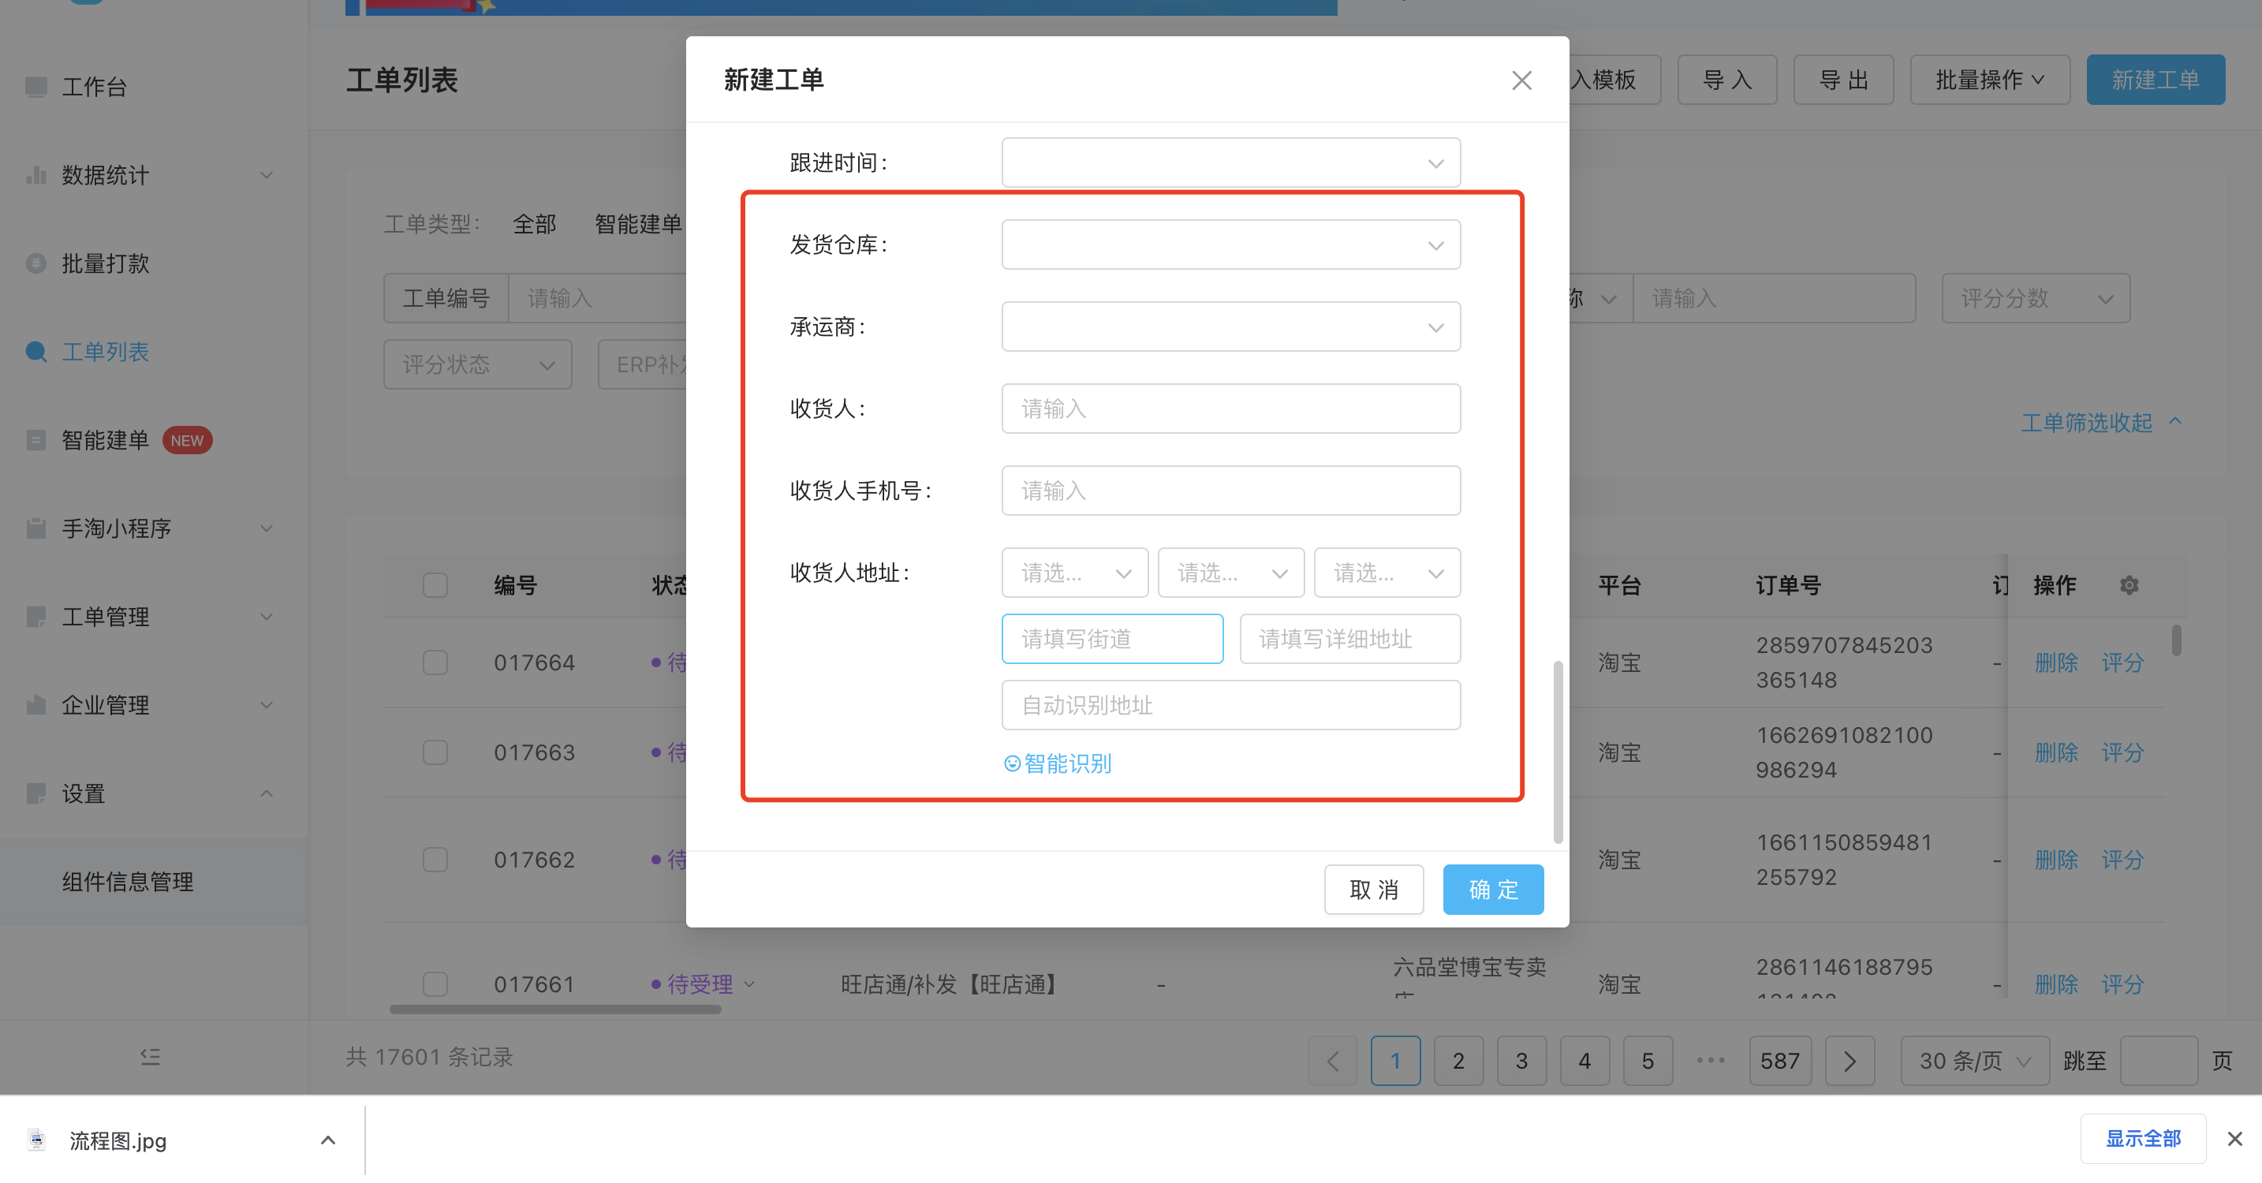The width and height of the screenshot is (2262, 1183).
Task: Click the ••• more pages ellipsis
Action: tap(1711, 1061)
